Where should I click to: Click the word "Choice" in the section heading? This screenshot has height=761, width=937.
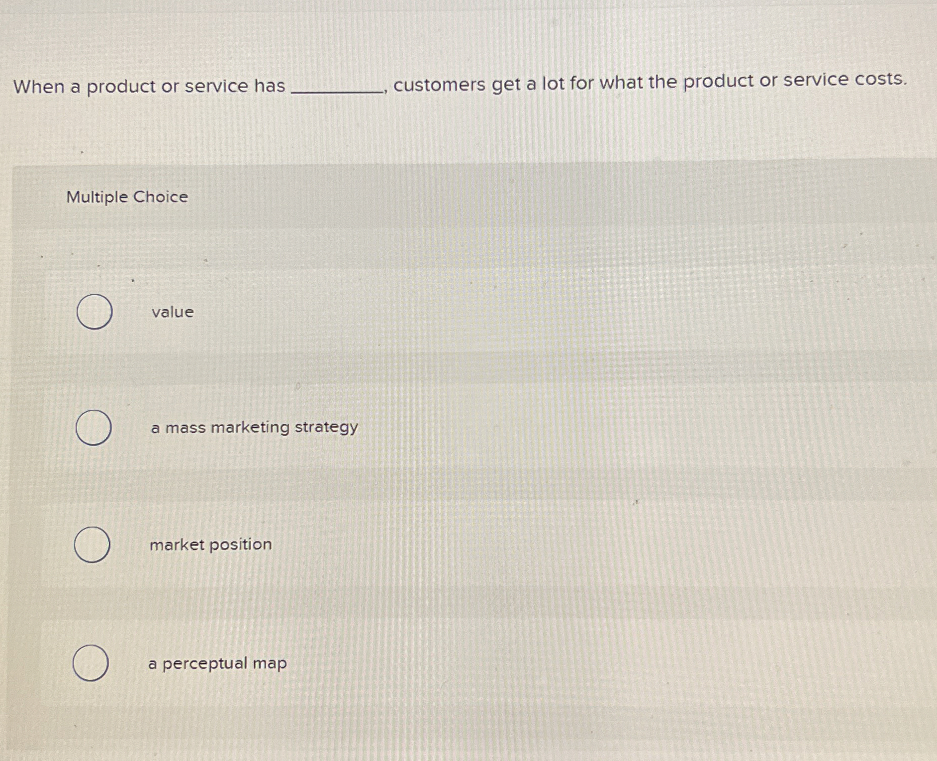coord(161,197)
